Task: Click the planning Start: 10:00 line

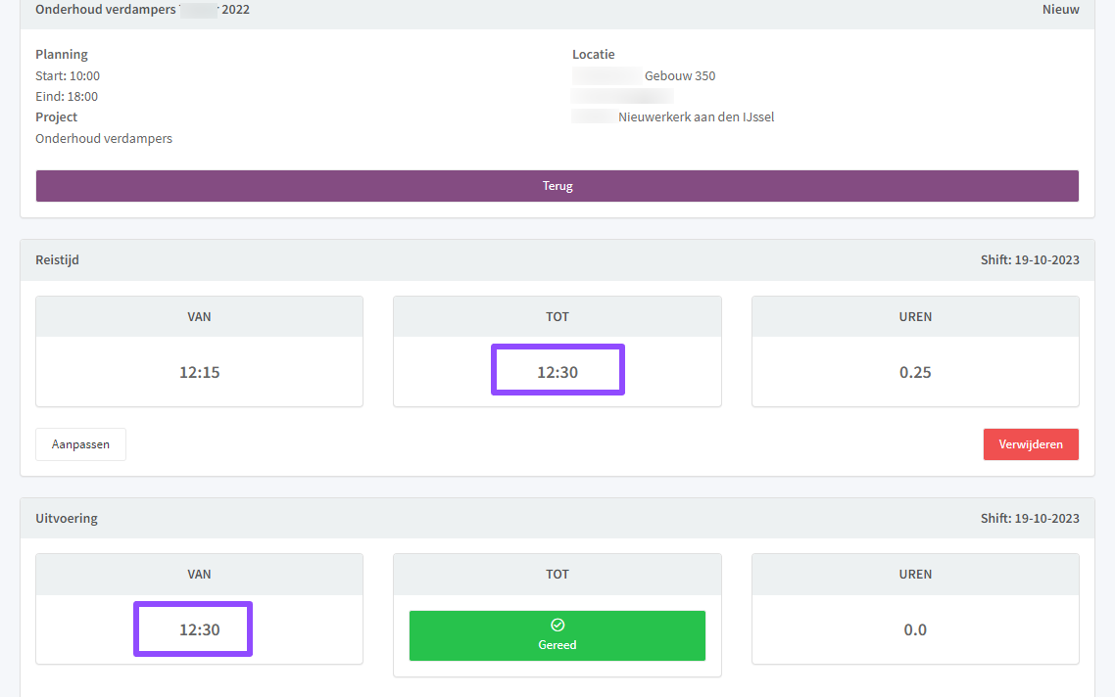Action: (68, 75)
